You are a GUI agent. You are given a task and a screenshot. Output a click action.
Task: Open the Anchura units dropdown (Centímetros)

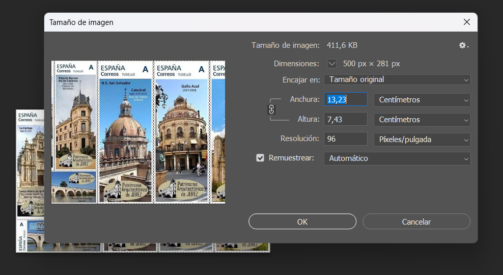(422, 100)
